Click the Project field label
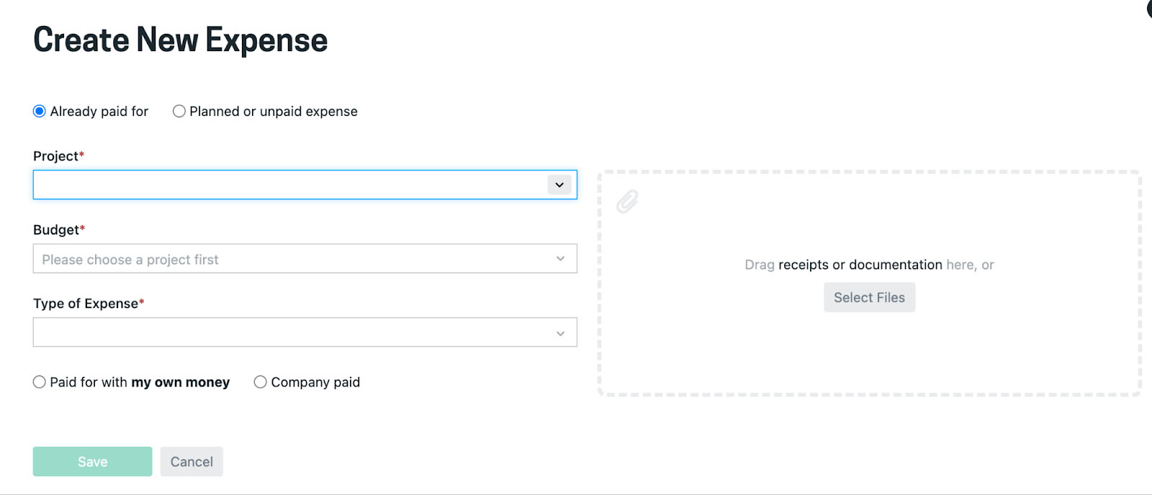Viewport: 1152px width, 495px height. [58, 156]
